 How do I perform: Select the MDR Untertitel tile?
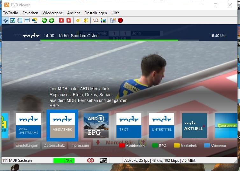point(162,126)
